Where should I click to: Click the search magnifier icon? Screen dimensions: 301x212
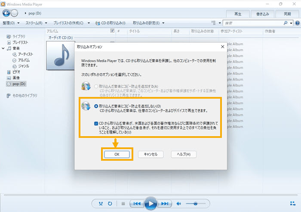[x=286, y=23]
